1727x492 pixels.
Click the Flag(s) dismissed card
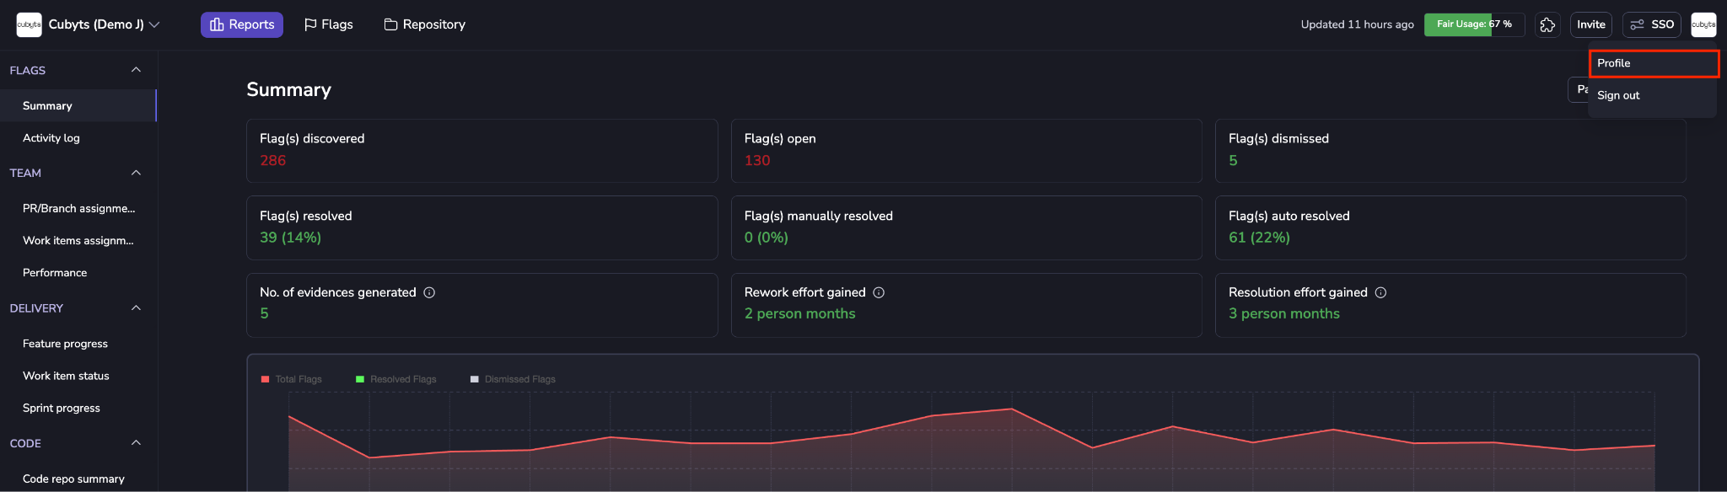[x=1450, y=151]
